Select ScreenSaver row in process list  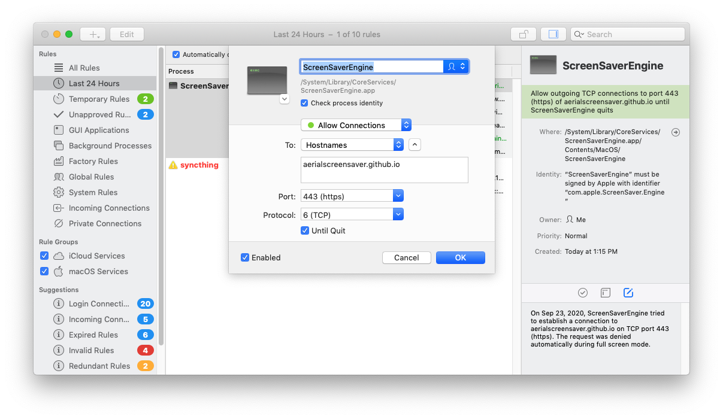[x=197, y=86]
